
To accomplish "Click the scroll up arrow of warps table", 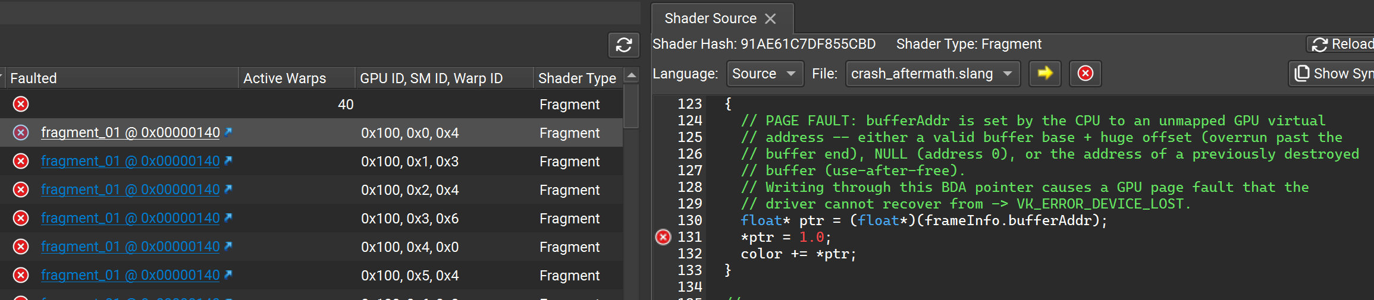I will click(631, 75).
